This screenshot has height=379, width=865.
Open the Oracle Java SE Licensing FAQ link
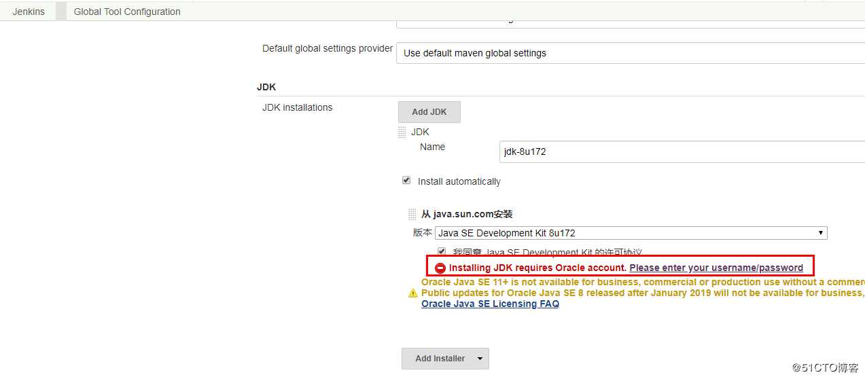coord(490,304)
